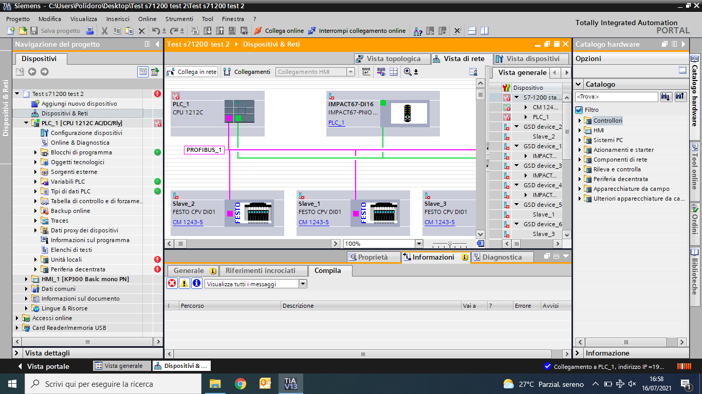Open the Online menu

(147, 19)
